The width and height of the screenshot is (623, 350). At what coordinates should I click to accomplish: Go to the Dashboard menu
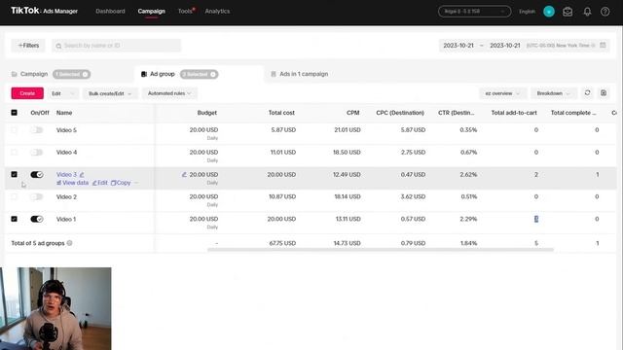click(110, 11)
